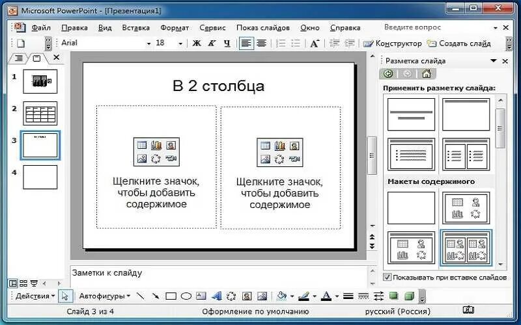Switch to the Slides thumbnails tab
The width and height of the screenshot is (521, 325).
coord(37,58)
